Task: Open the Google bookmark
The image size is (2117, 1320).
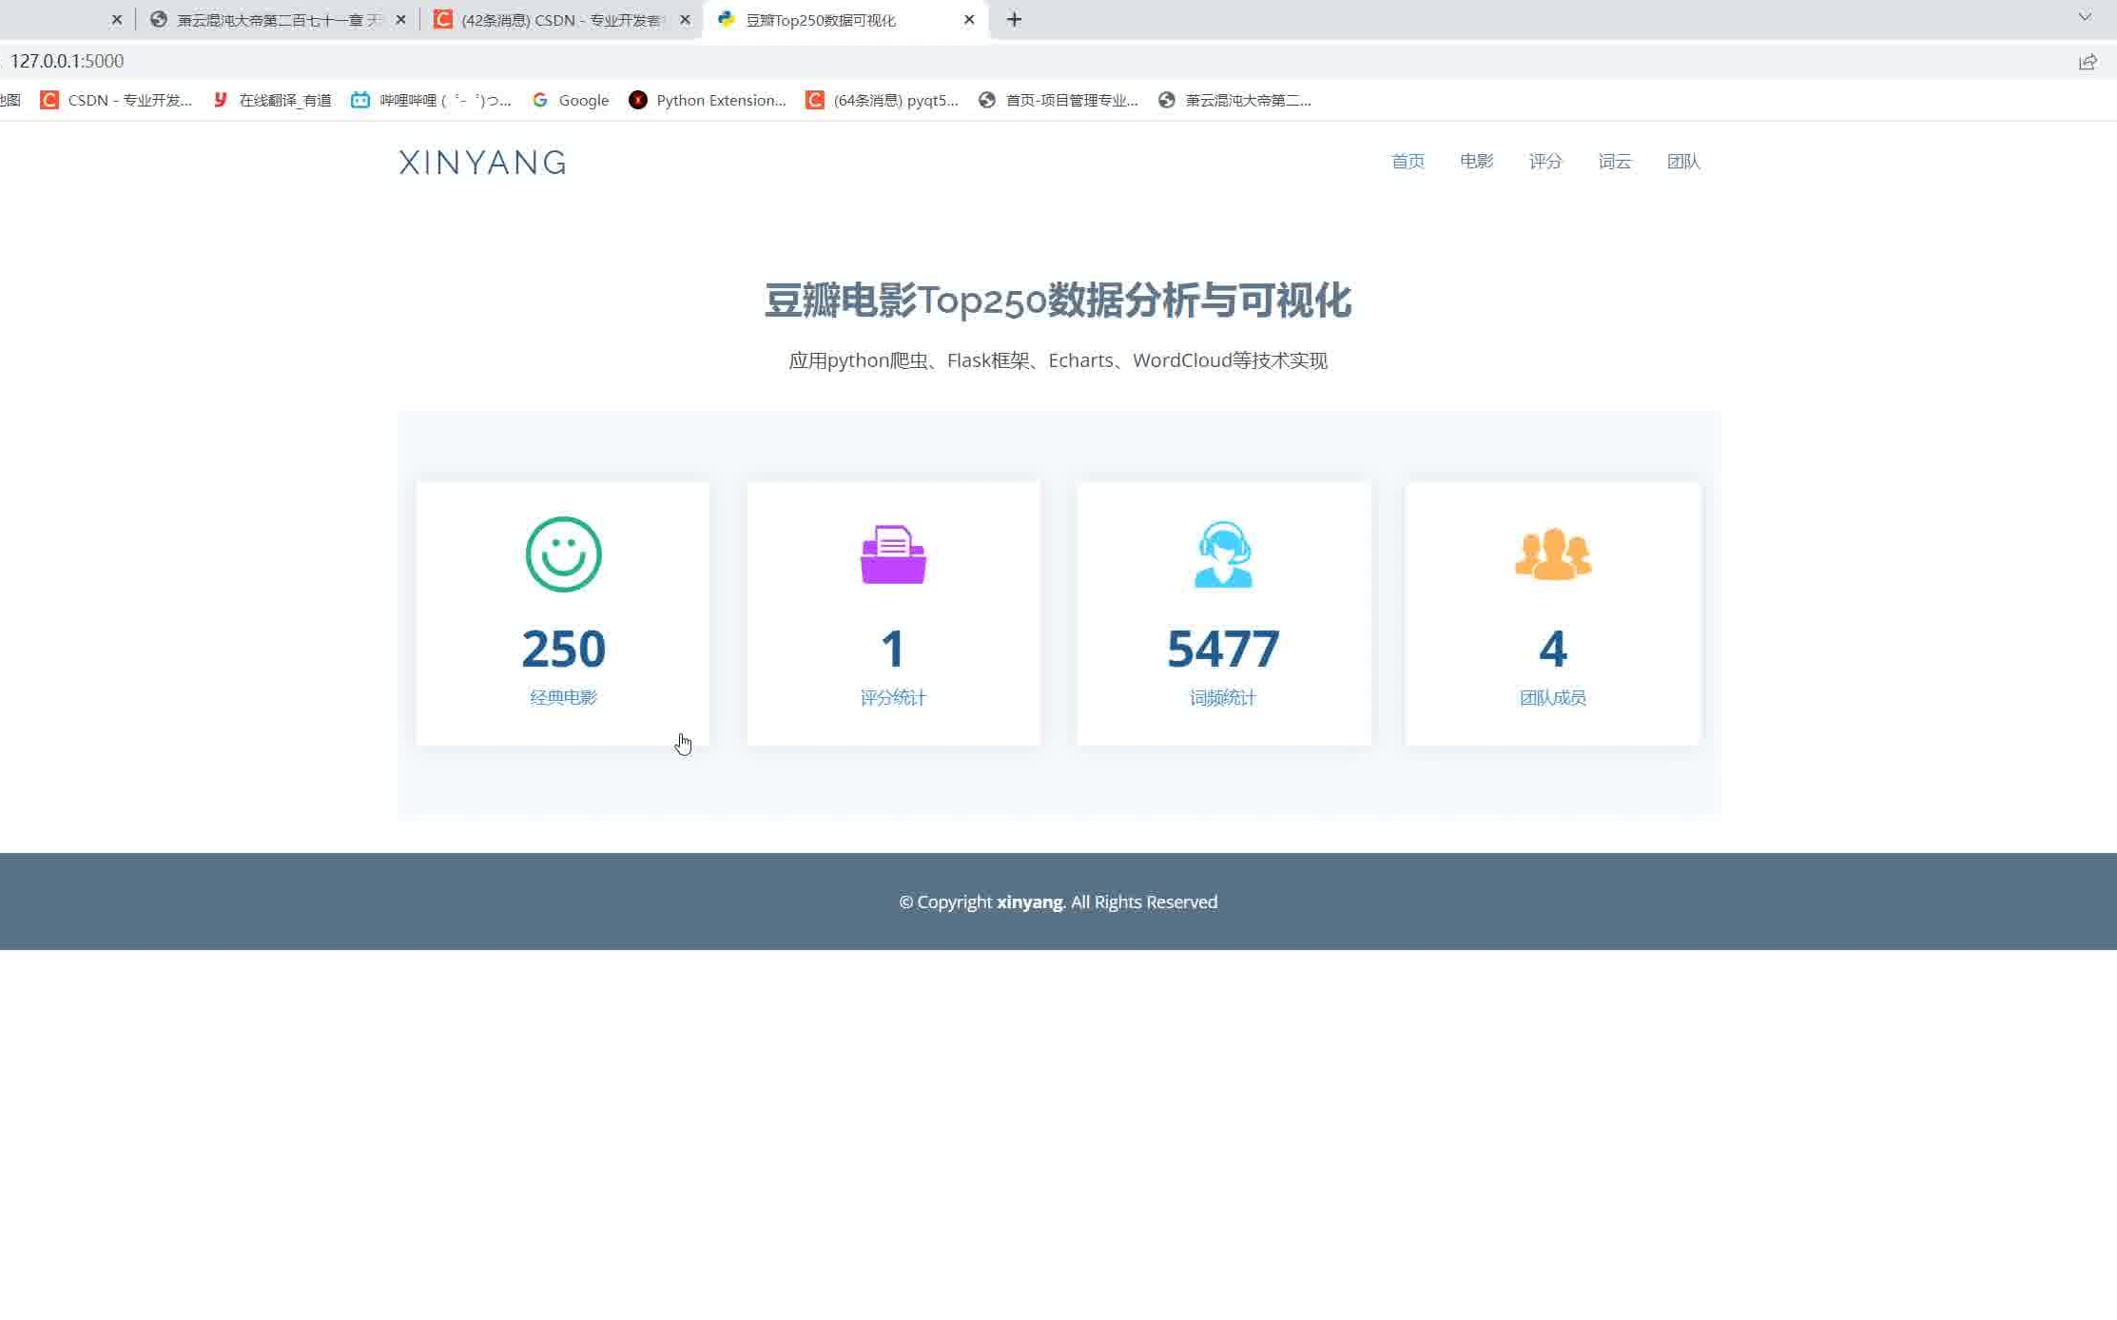Action: [x=570, y=100]
